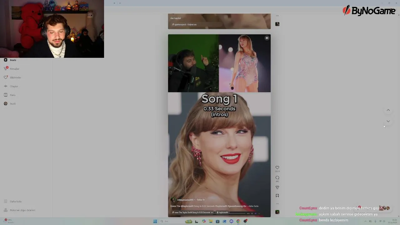Open audio thumbnail beside the top reel
Image resolution: width=400 pixels, height=225 pixels.
[277, 24]
